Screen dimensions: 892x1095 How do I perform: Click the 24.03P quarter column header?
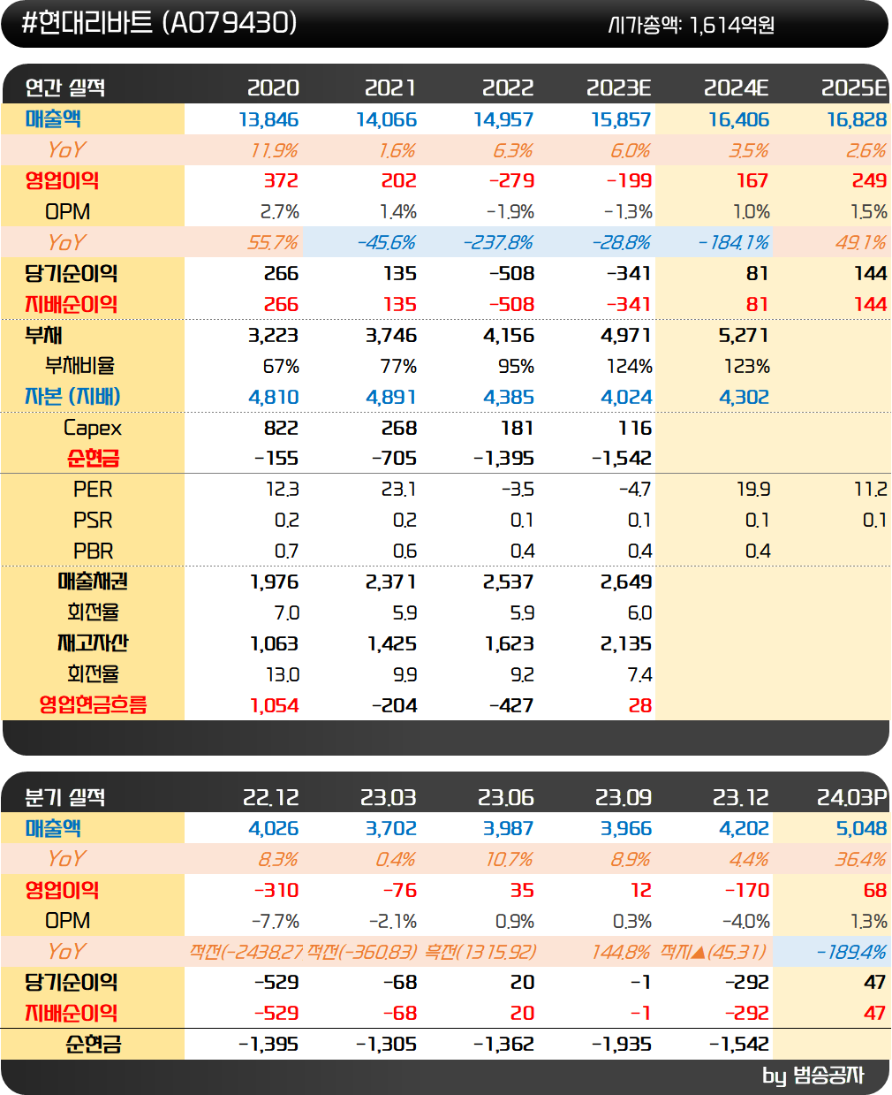(x=852, y=797)
